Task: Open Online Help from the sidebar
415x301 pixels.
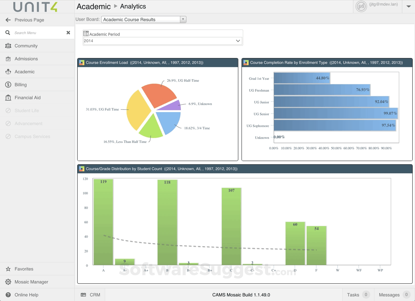Action: (x=8, y=295)
